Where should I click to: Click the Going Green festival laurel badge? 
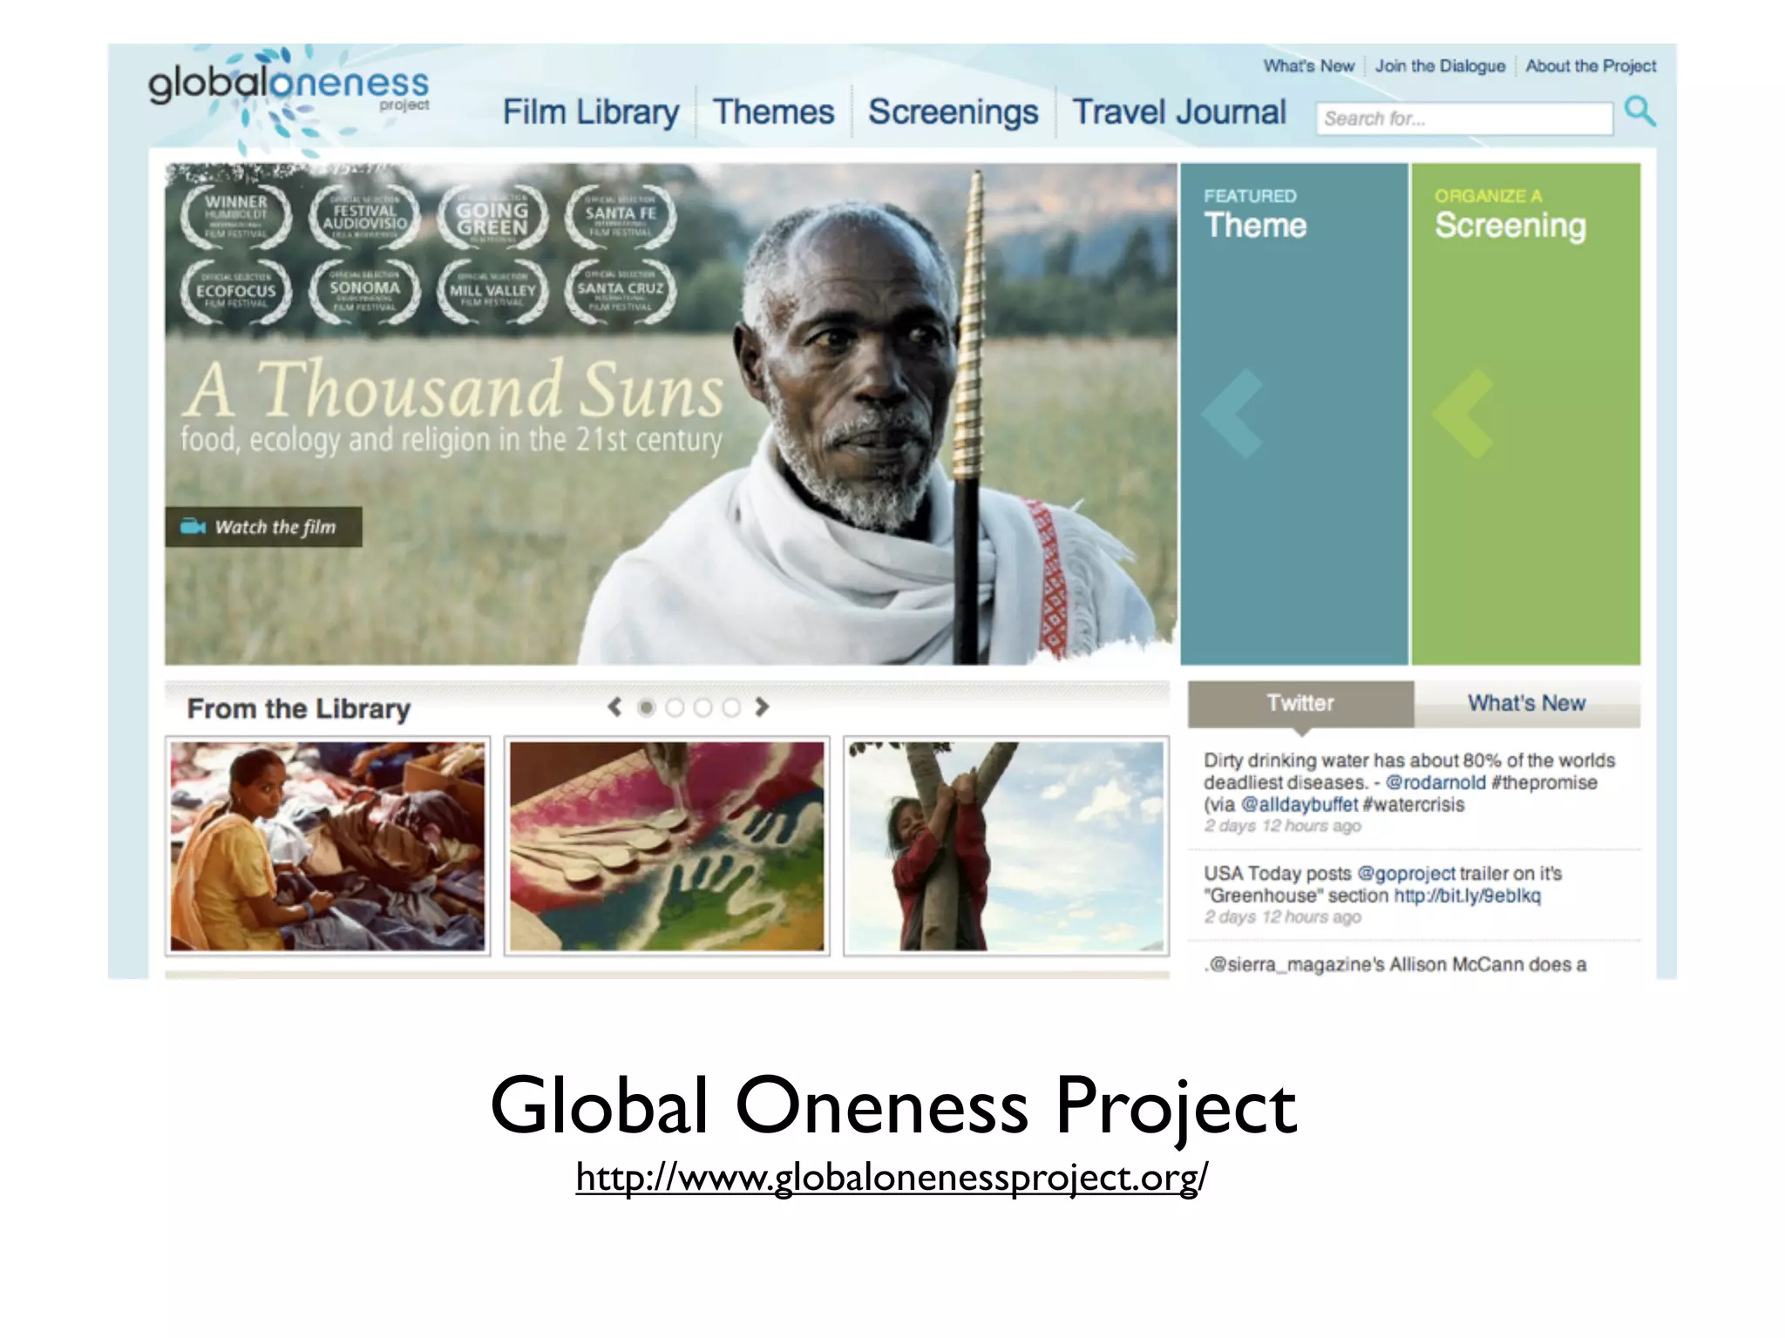pyautogui.click(x=492, y=217)
